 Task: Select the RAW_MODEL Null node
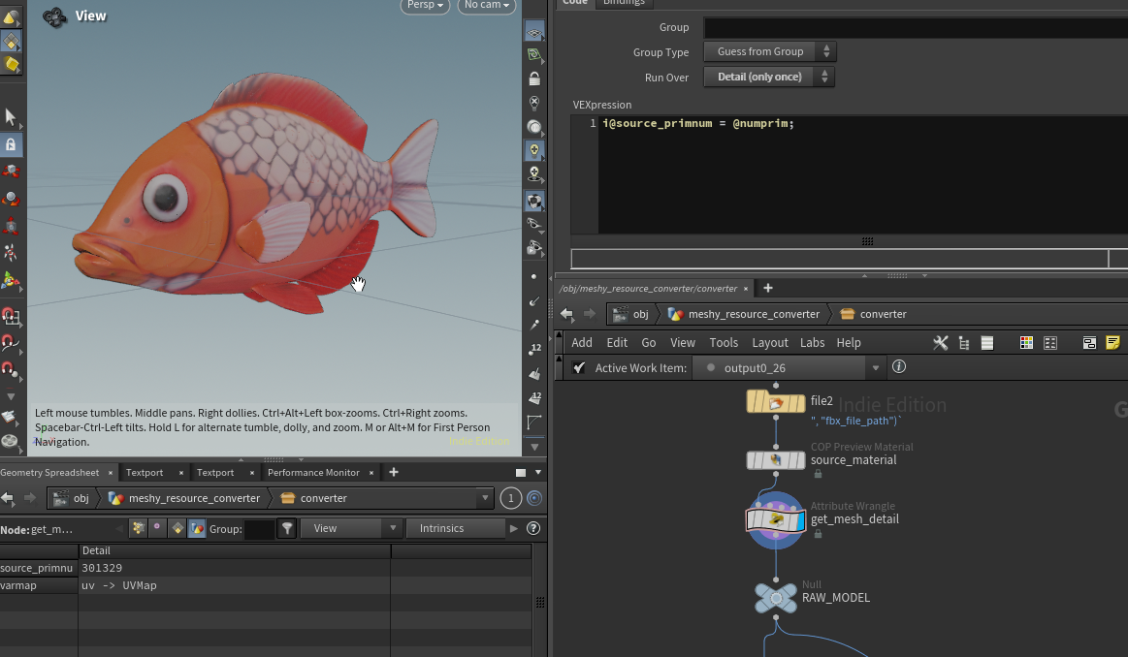pyautogui.click(x=776, y=598)
